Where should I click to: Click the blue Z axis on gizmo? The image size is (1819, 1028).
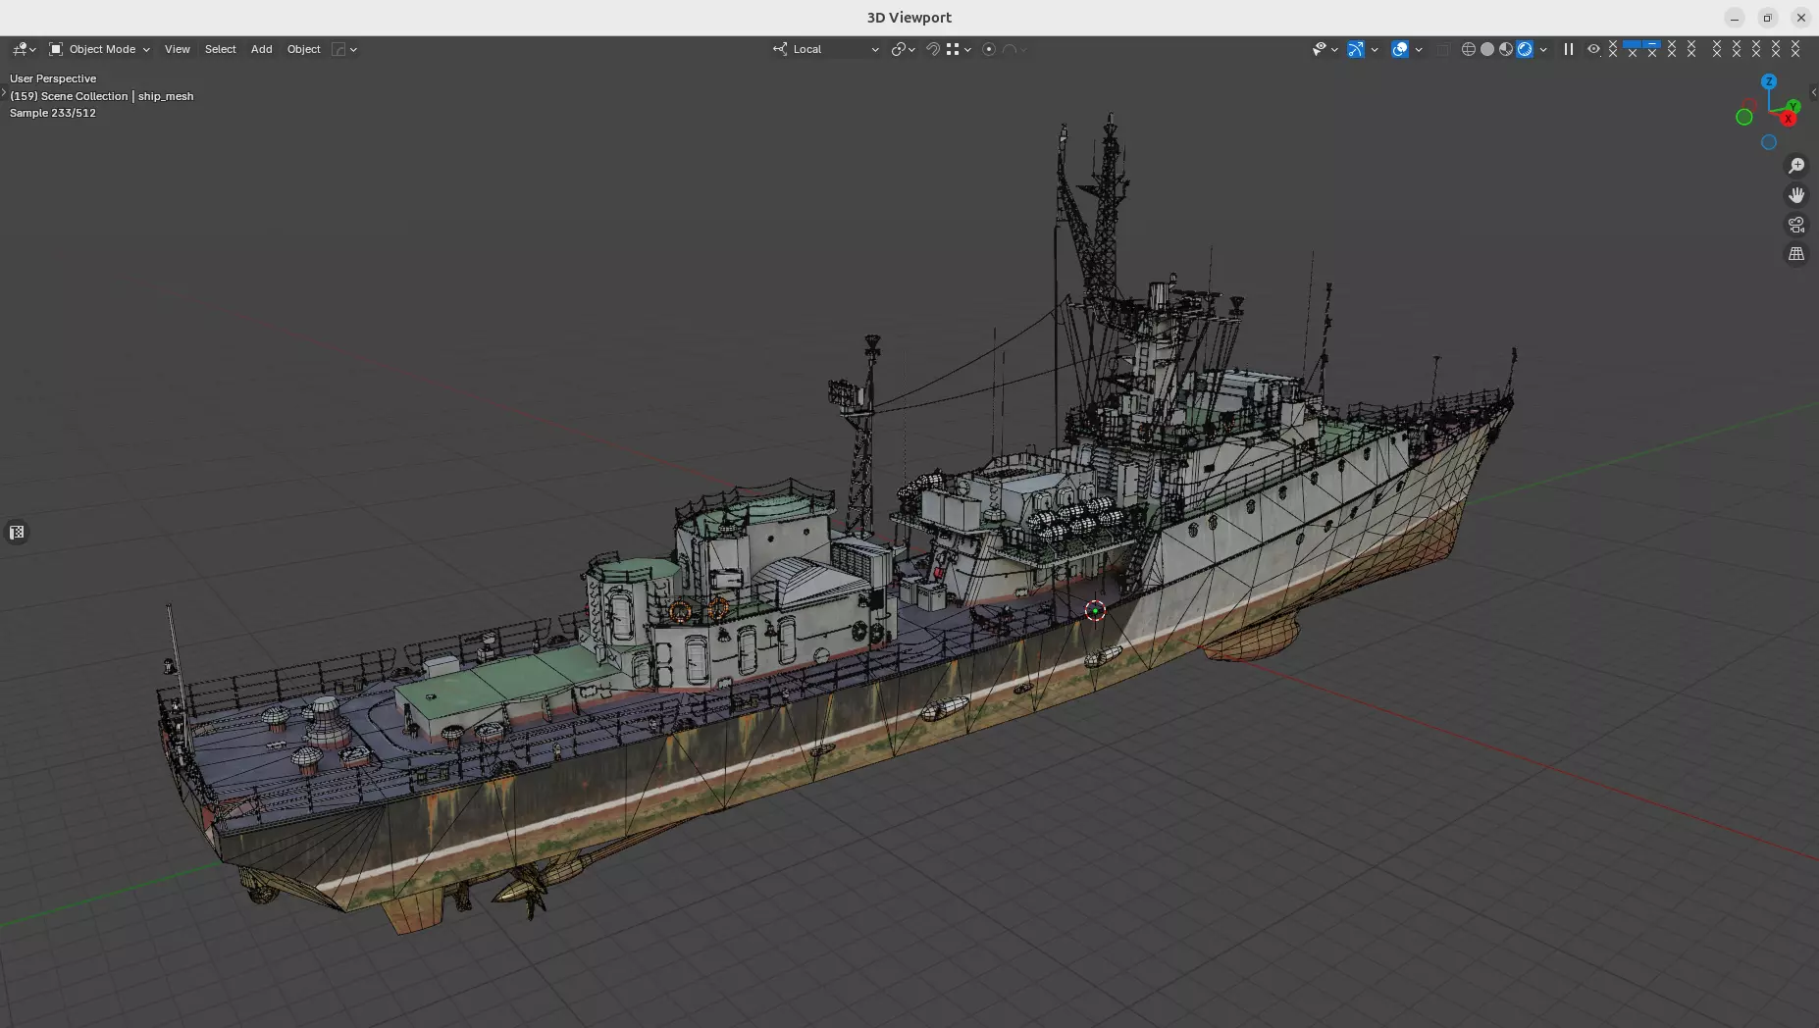pyautogui.click(x=1769, y=81)
